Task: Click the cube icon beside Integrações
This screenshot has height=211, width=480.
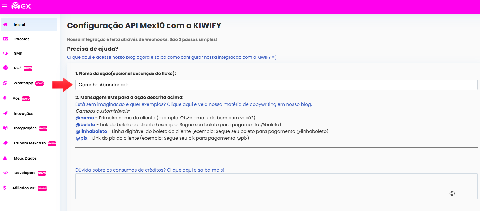Action: [x=5, y=128]
